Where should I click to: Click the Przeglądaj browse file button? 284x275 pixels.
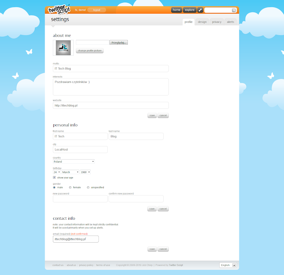click(119, 43)
